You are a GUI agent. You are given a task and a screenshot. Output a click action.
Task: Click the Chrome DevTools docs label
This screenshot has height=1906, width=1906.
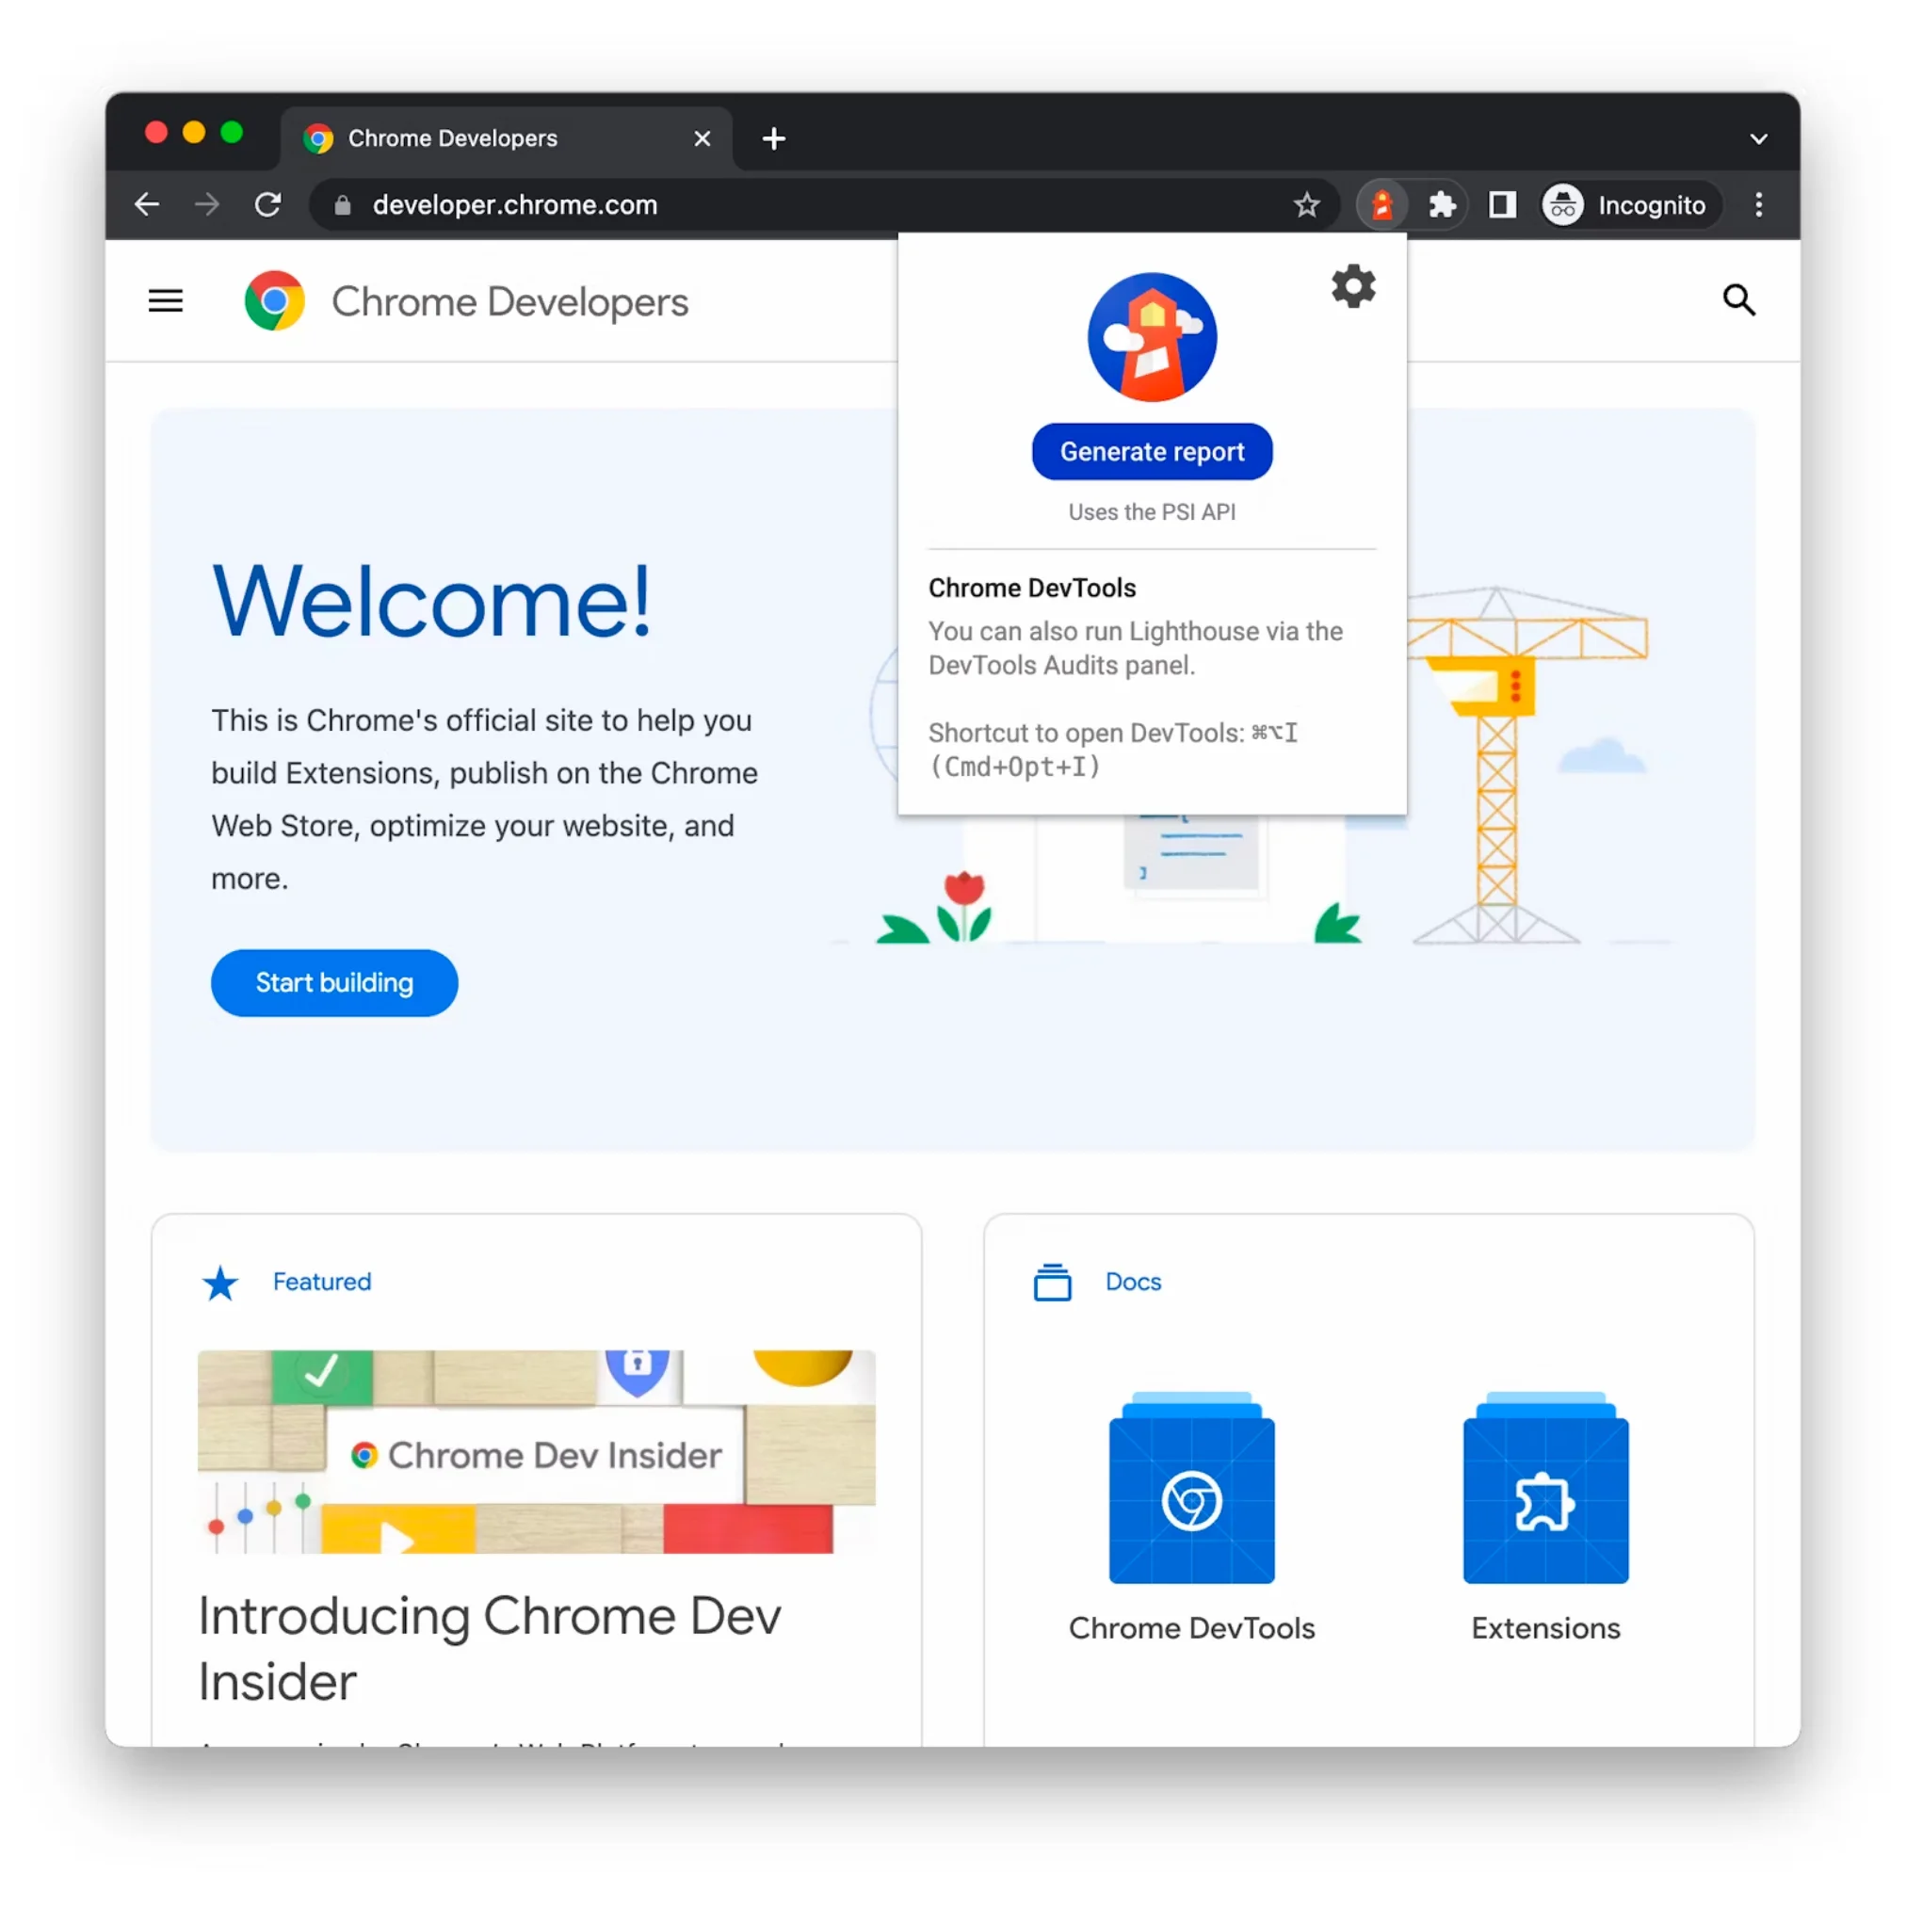[1192, 1628]
